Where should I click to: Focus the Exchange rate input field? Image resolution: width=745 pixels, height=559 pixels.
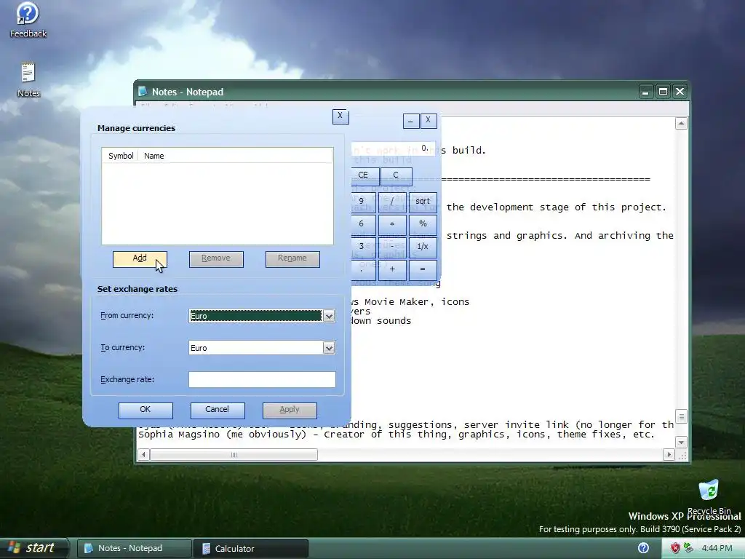pos(262,379)
